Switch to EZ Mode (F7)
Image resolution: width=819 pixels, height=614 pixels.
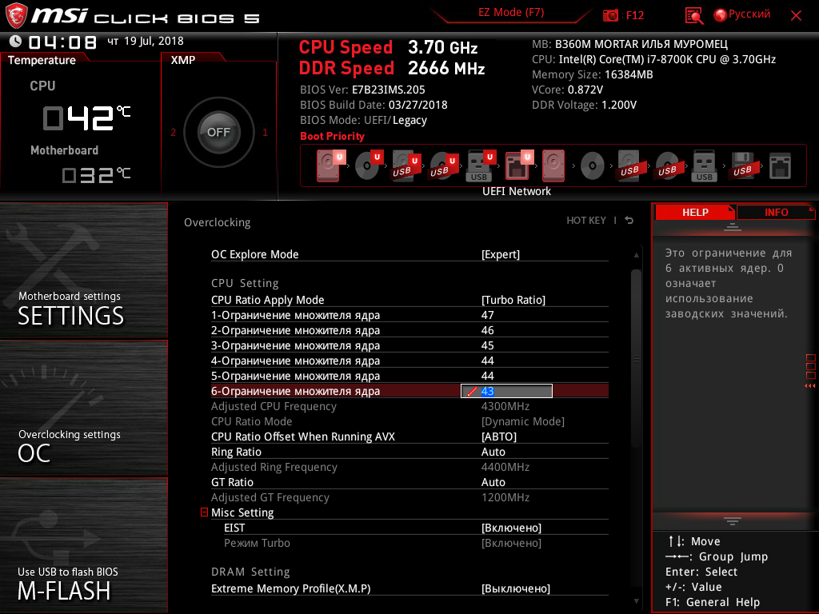click(x=511, y=13)
